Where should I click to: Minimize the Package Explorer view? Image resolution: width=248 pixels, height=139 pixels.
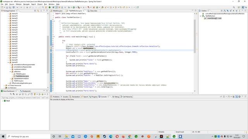click(x=44, y=11)
